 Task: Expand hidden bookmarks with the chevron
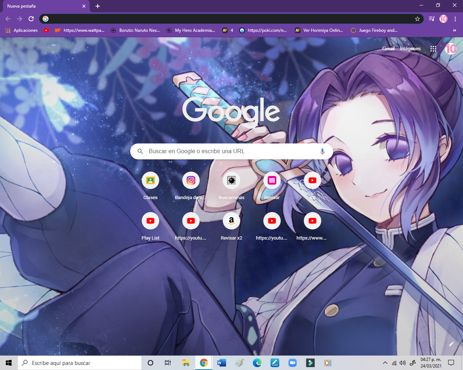point(455,30)
